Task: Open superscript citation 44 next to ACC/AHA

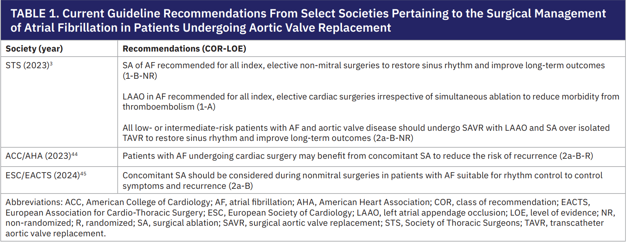Action: 75,154
